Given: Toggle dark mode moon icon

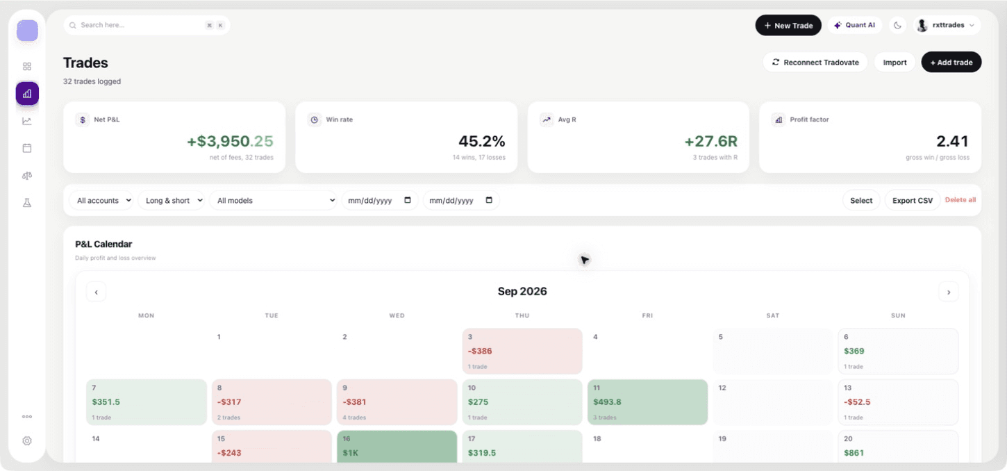Looking at the screenshot, I should 897,25.
